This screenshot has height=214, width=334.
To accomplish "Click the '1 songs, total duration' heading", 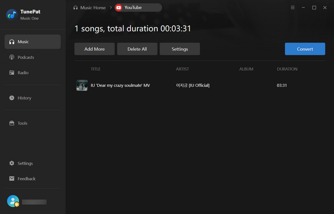I will coord(133,28).
